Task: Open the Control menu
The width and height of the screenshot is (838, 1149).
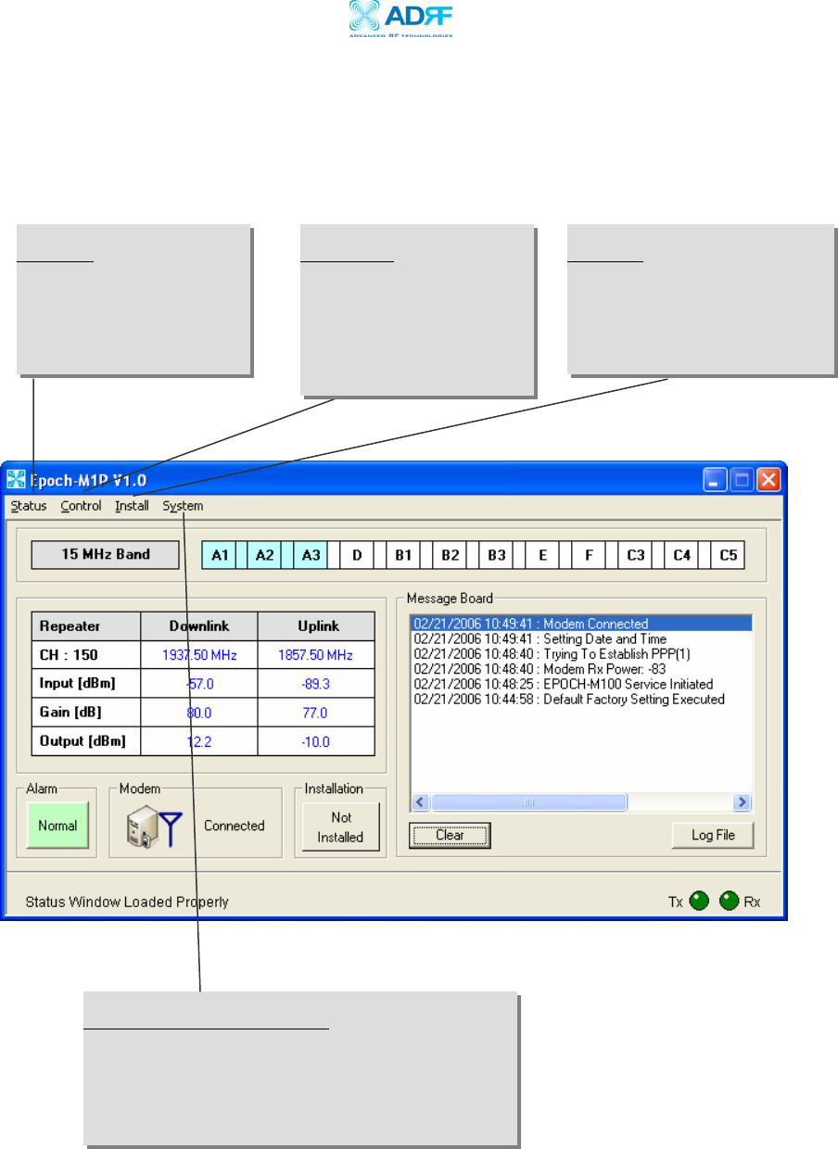Action: pos(81,506)
